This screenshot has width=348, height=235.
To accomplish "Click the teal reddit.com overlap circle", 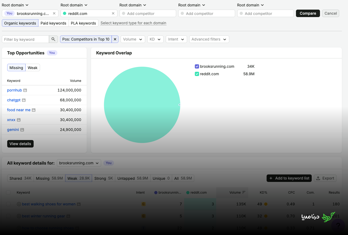I will 142,105.
